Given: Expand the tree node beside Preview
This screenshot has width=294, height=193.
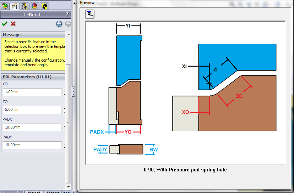Looking at the screenshot, I should coord(75,3).
